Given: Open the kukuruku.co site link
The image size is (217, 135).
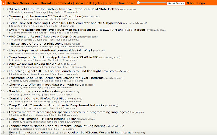Looking at the screenshot, I should point(73,44).
